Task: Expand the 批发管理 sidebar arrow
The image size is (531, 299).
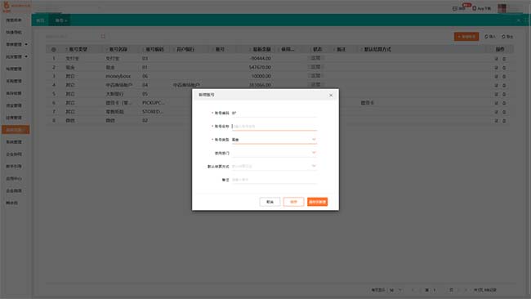Action: tap(26, 56)
